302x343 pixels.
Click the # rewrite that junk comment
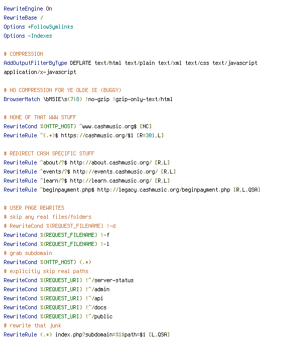(32, 325)
